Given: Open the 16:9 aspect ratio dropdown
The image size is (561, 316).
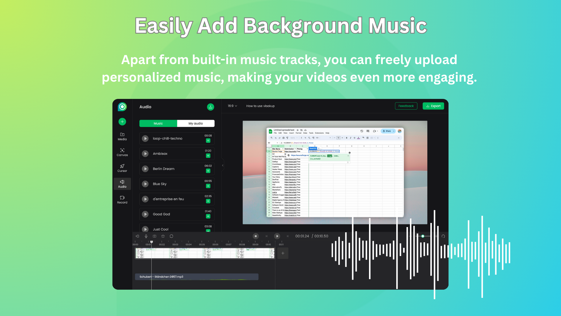Looking at the screenshot, I should [232, 106].
